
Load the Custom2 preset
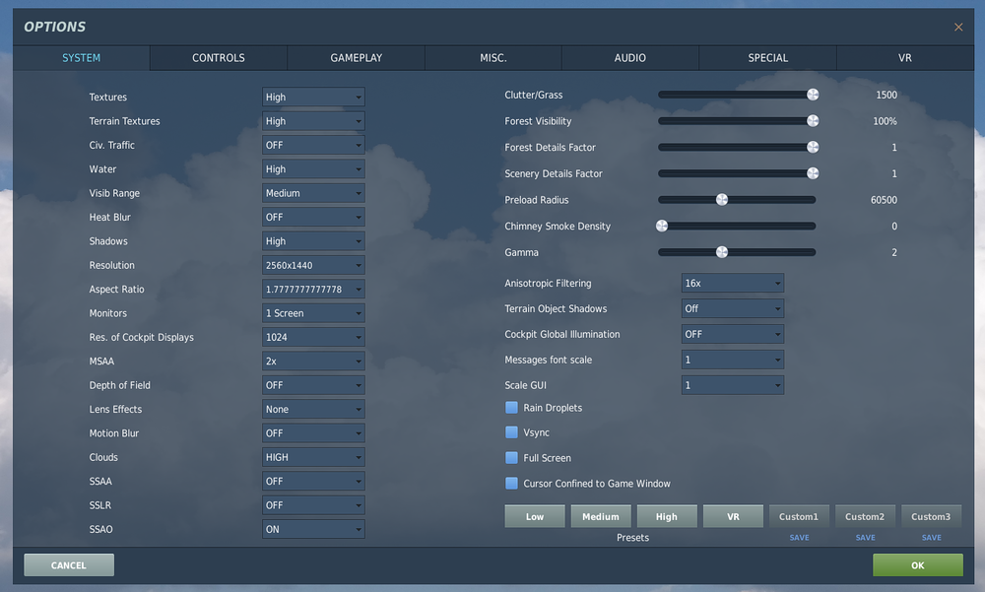pos(865,516)
